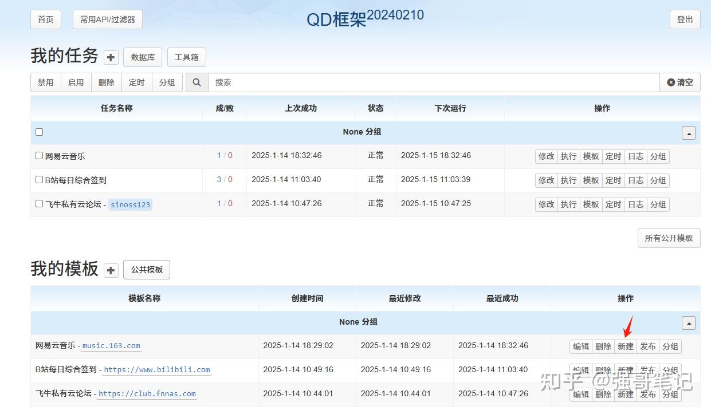Open the 数据库 panel
This screenshot has width=711, height=410.
coord(142,57)
